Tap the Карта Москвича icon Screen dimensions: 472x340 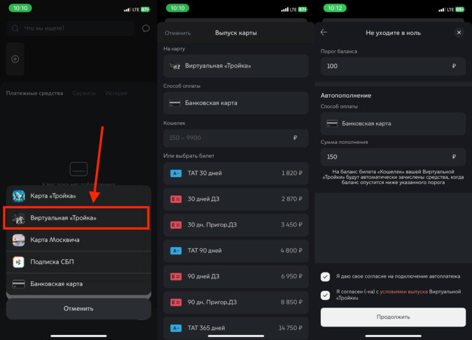pos(18,240)
